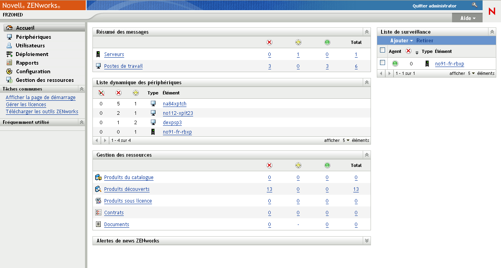The image size is (501, 268).
Task: Tick the select-all checkbox in Liste de surveillance
Action: [383, 50]
